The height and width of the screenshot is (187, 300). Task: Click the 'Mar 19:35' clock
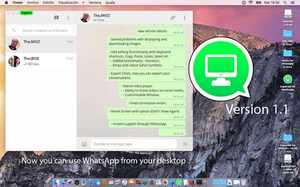[x=271, y=2]
